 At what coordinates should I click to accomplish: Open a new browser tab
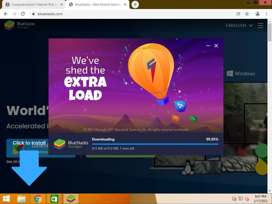[x=135, y=5]
